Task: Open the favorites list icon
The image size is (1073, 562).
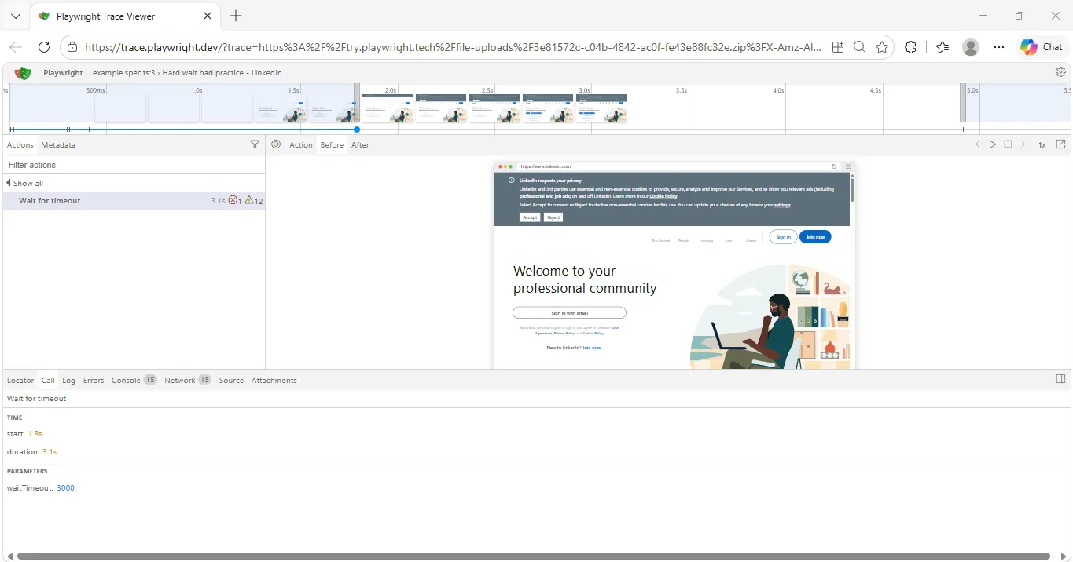Action: (943, 47)
